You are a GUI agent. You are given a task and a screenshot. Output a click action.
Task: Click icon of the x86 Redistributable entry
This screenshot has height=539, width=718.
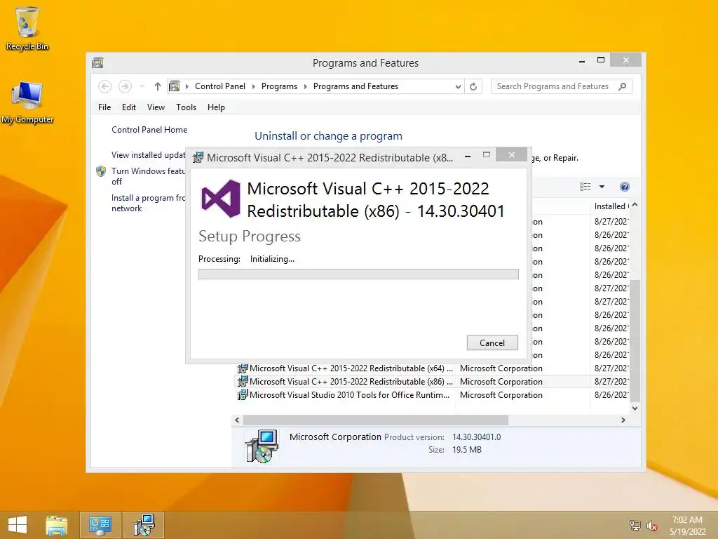tap(243, 381)
